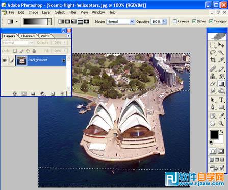Uncheck the Dither checkbox
The image size is (228, 190).
tap(194, 21)
